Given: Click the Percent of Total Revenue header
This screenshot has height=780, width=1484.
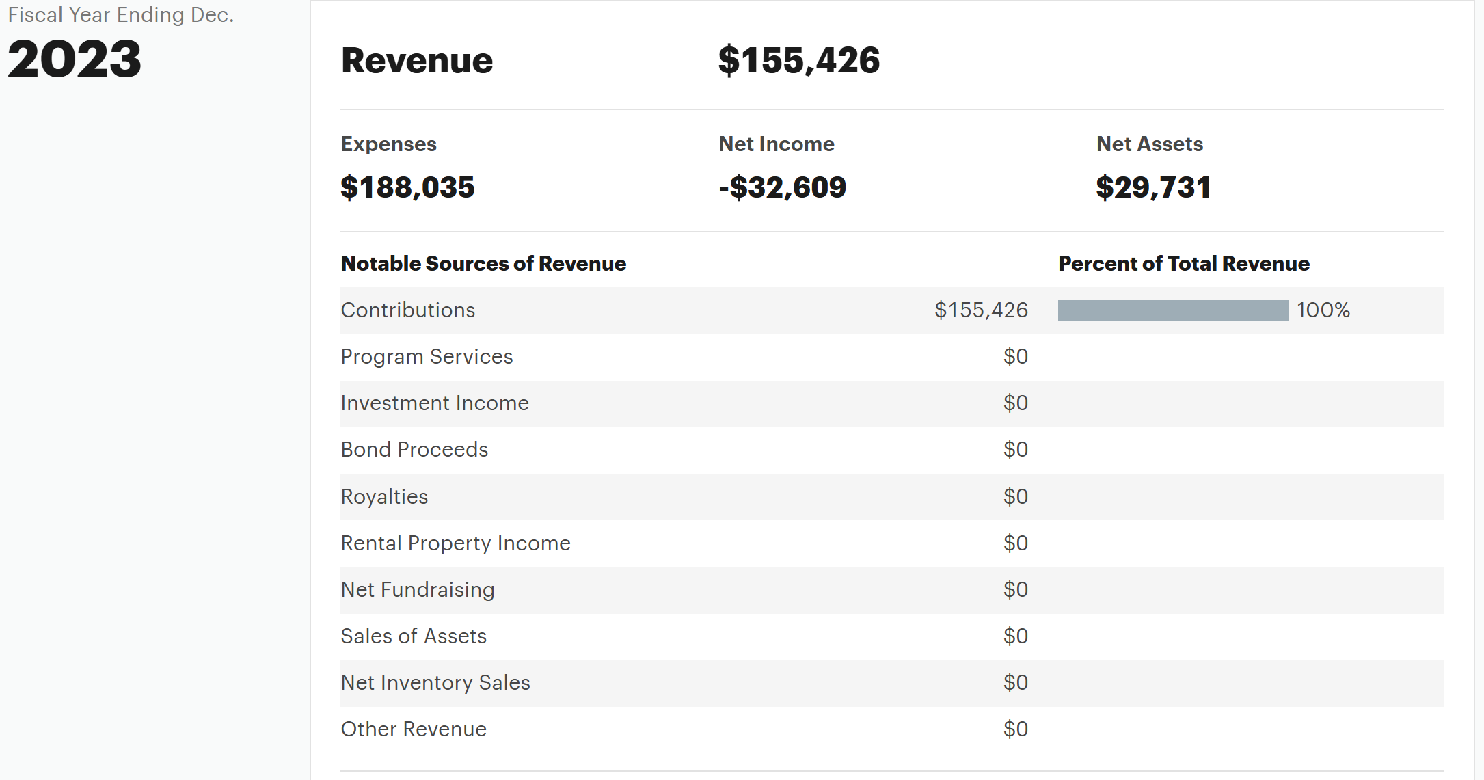Looking at the screenshot, I should click(x=1183, y=264).
